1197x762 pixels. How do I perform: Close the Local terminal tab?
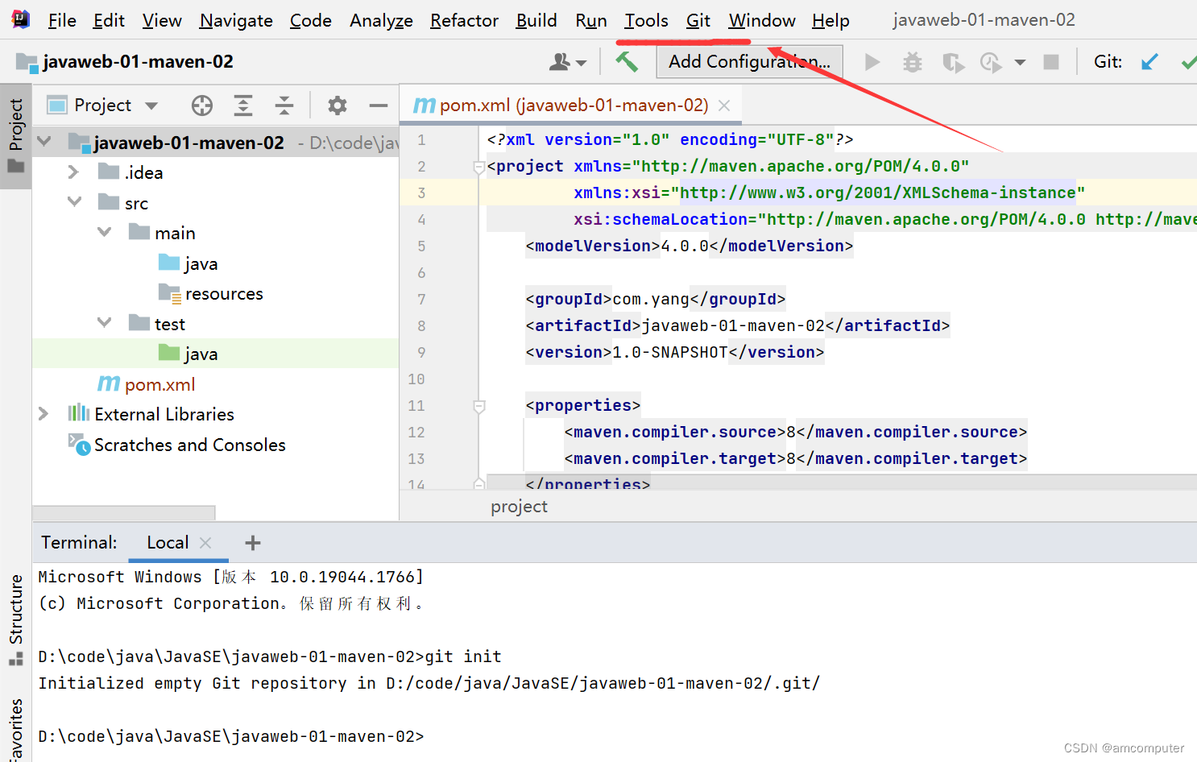[205, 543]
